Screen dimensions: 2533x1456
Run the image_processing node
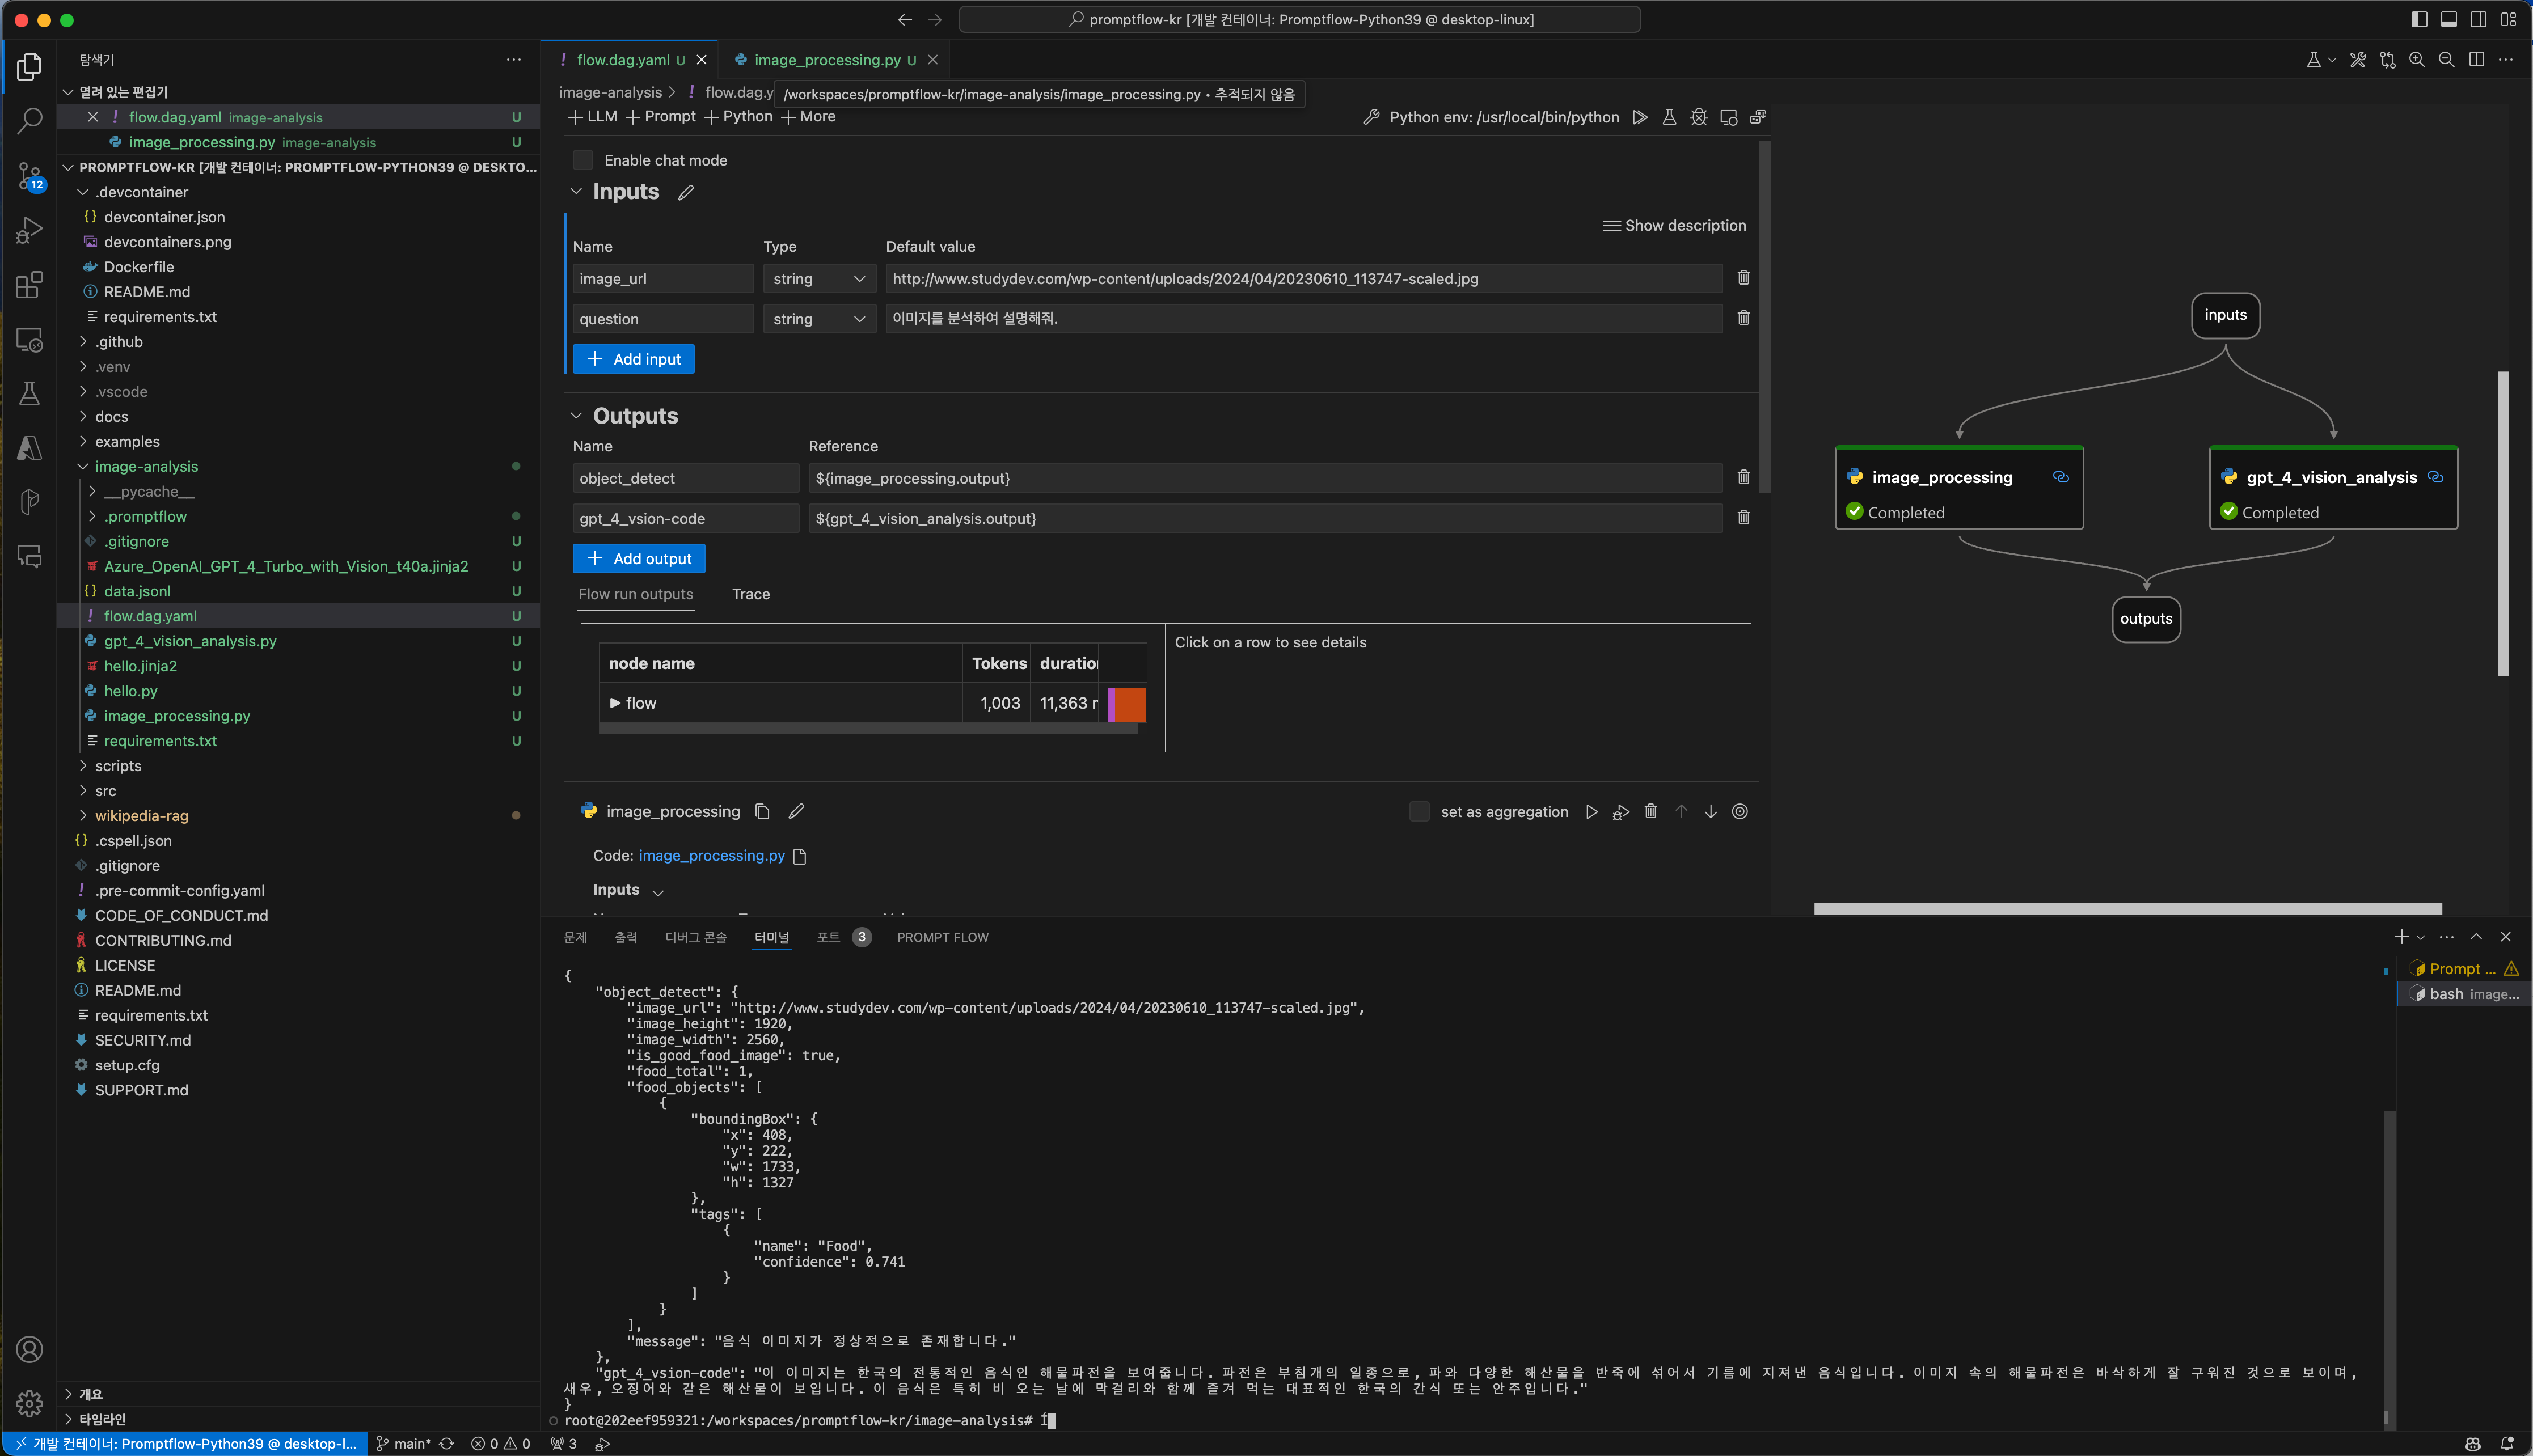click(x=1591, y=812)
